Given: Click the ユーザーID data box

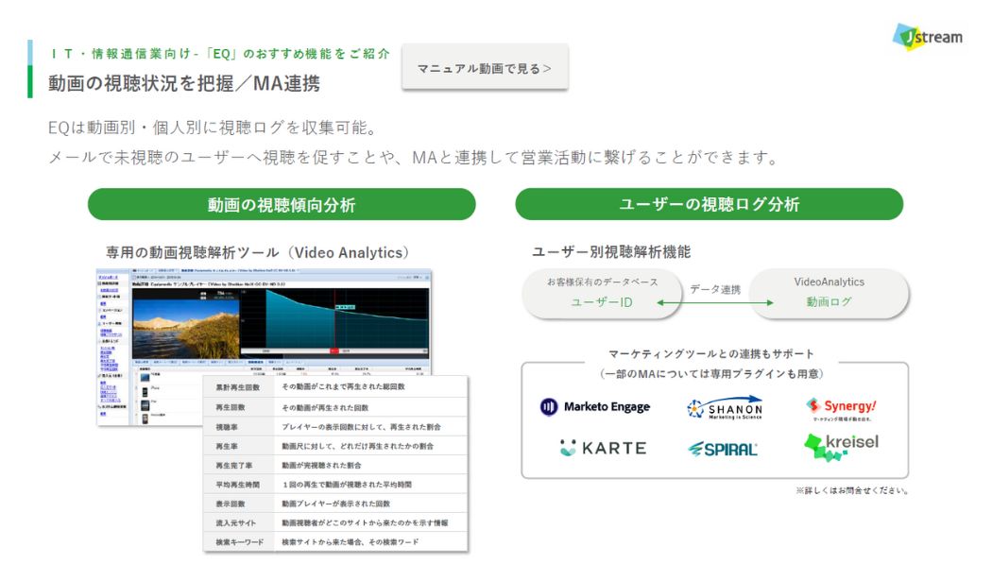Looking at the screenshot, I should click(x=602, y=294).
